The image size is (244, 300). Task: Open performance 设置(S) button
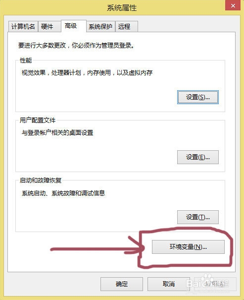point(198,97)
